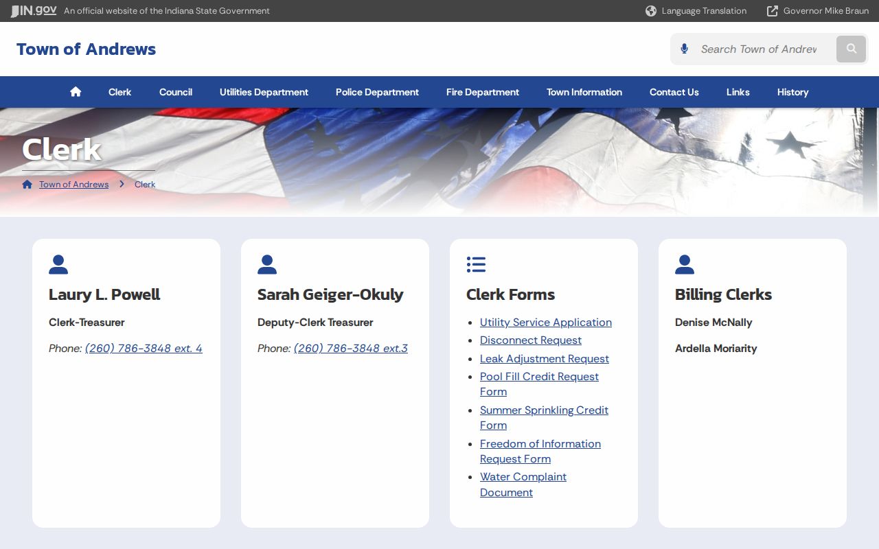The height and width of the screenshot is (549, 879).
Task: Click the breadcrumb home icon
Action: pos(27,184)
